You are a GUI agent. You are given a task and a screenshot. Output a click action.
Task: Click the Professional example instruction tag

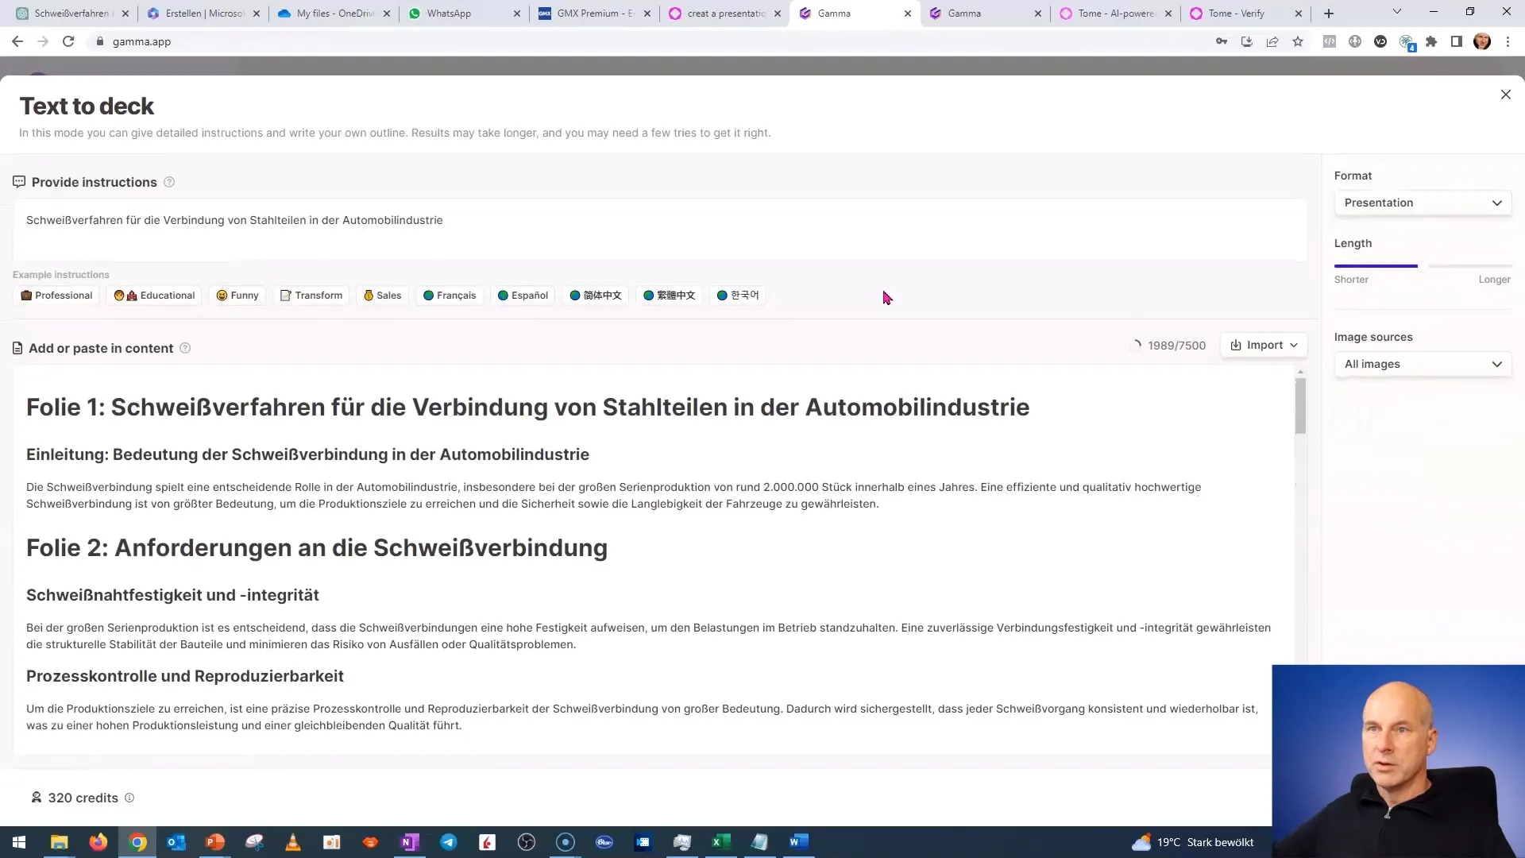click(58, 295)
